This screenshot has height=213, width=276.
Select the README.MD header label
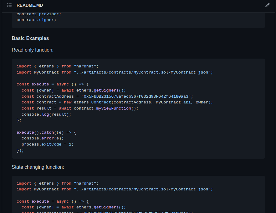pos(30,5)
